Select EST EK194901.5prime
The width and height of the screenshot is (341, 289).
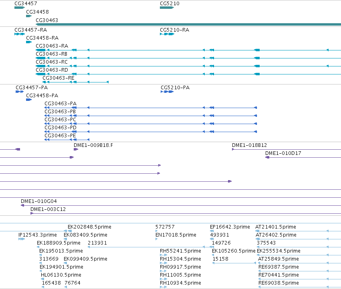tap(40, 271)
